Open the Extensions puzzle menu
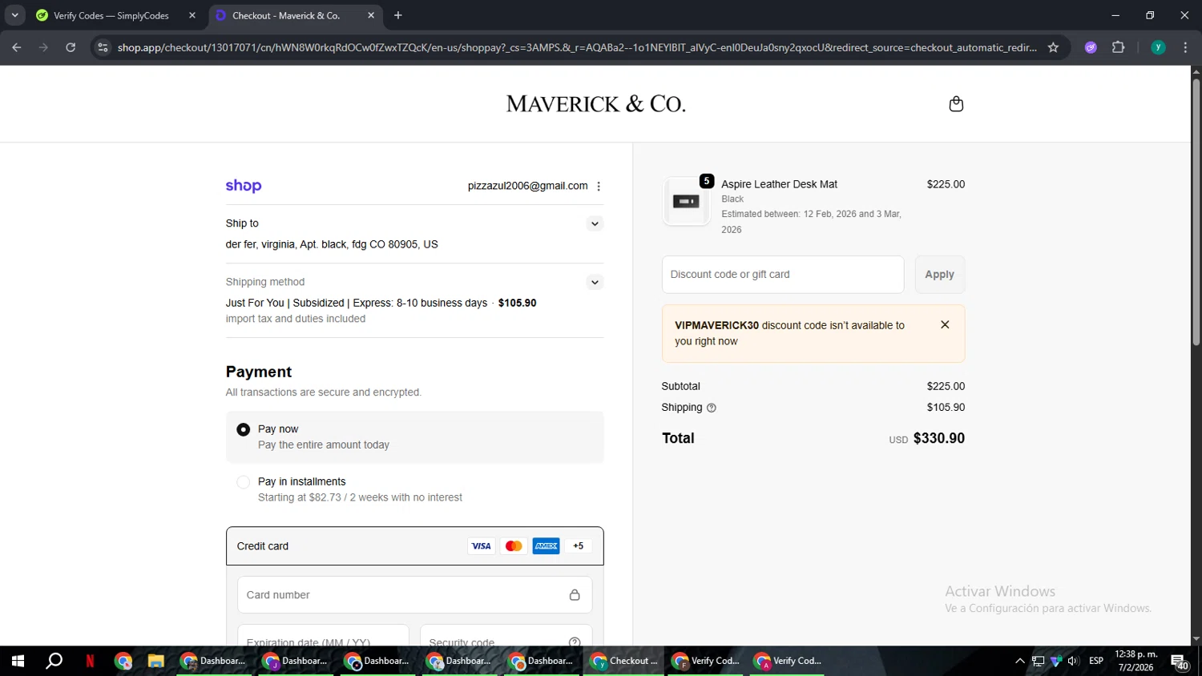Image resolution: width=1202 pixels, height=676 pixels. (x=1119, y=47)
